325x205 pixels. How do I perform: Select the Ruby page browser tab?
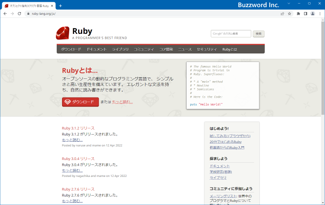(29, 6)
